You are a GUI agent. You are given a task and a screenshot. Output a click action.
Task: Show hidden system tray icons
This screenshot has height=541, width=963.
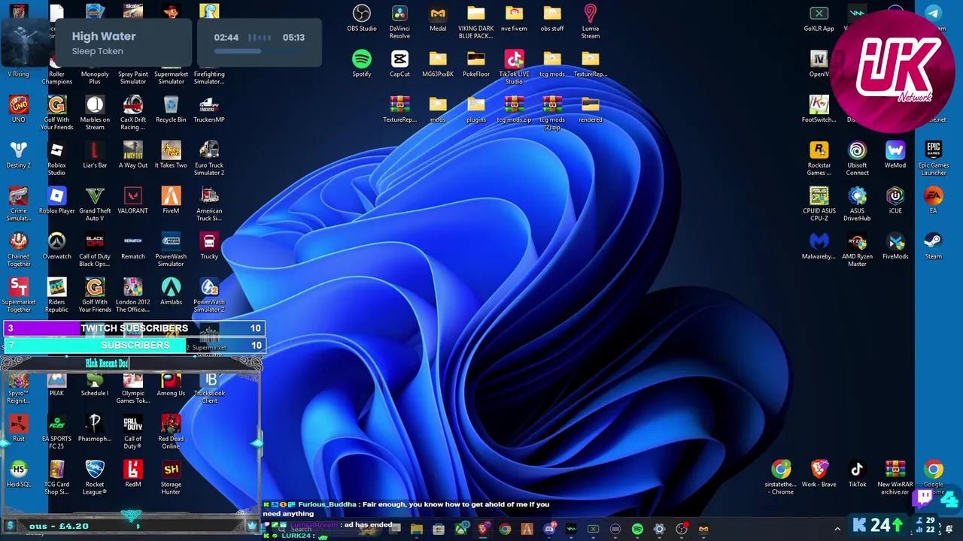(837, 529)
